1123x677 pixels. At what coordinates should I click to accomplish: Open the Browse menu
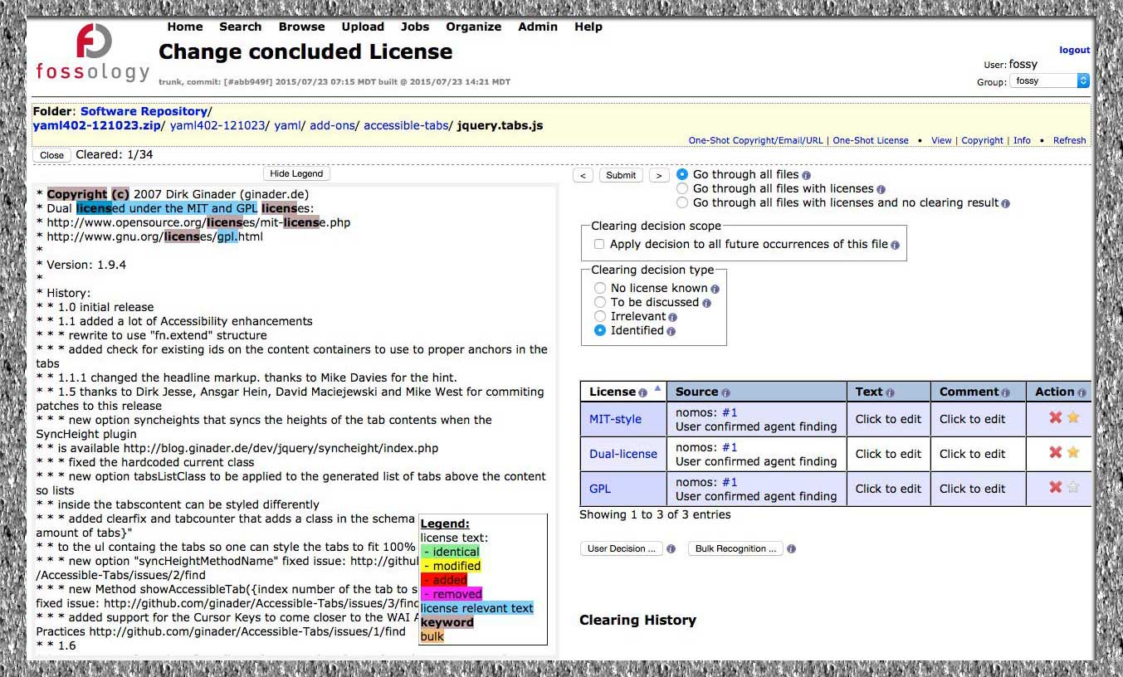tap(302, 27)
